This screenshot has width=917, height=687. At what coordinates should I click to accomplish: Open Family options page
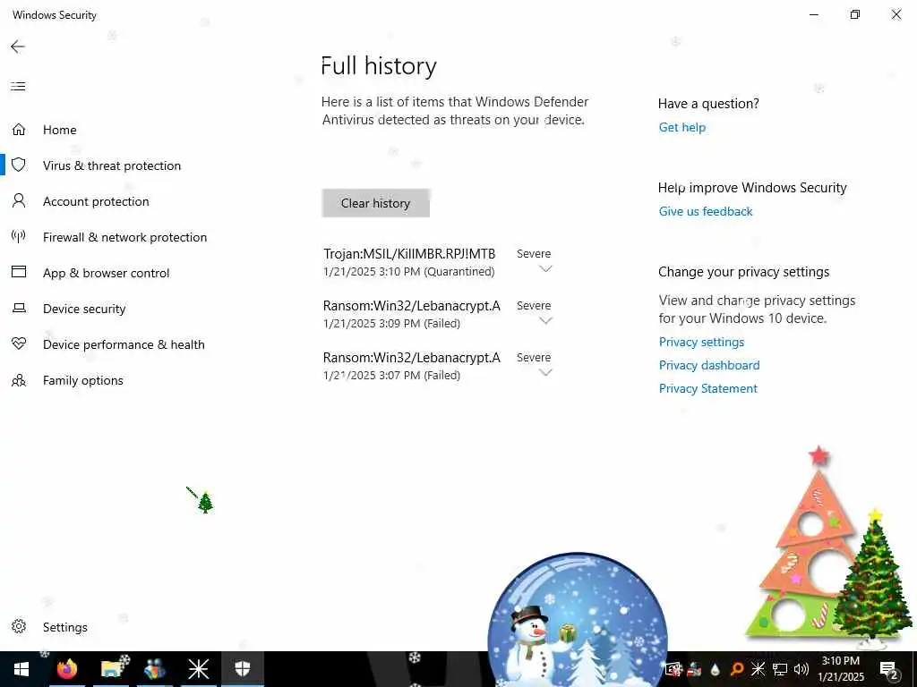pos(83,380)
